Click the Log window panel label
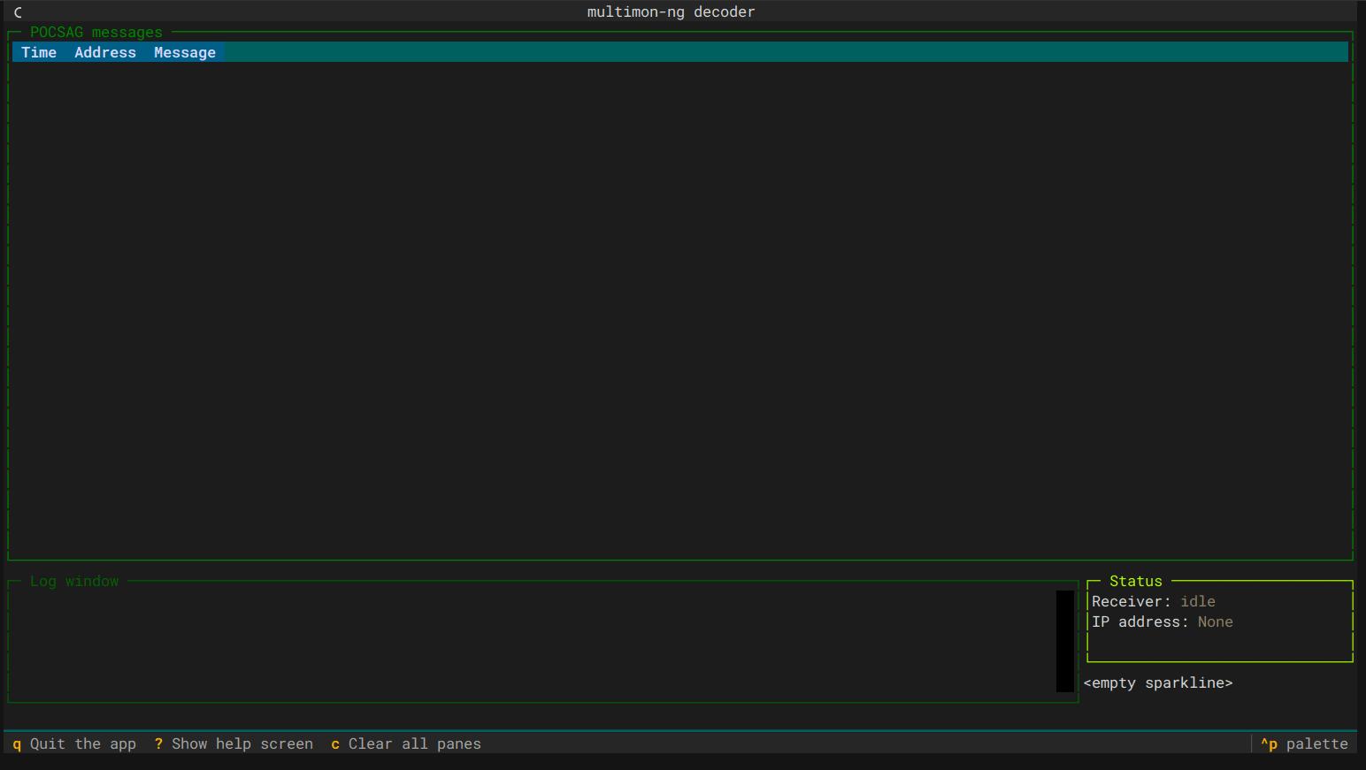This screenshot has height=770, width=1366. [x=74, y=581]
